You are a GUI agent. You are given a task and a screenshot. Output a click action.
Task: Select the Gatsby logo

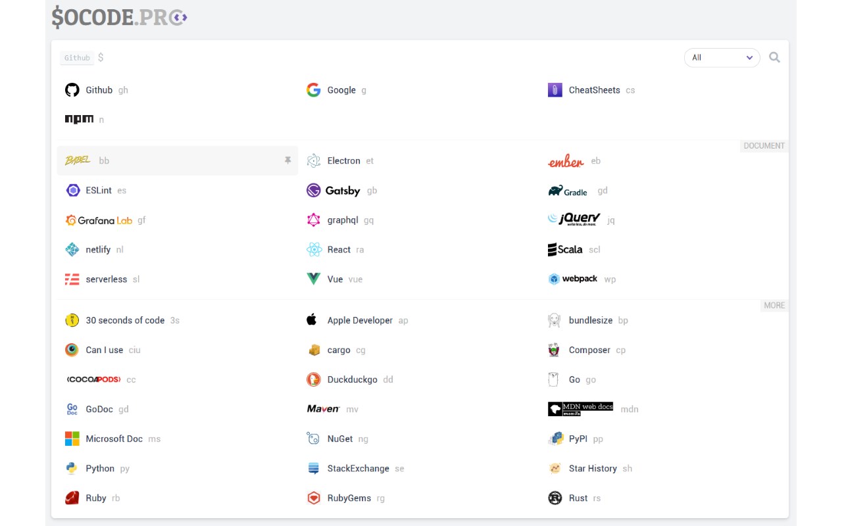pyautogui.click(x=334, y=191)
